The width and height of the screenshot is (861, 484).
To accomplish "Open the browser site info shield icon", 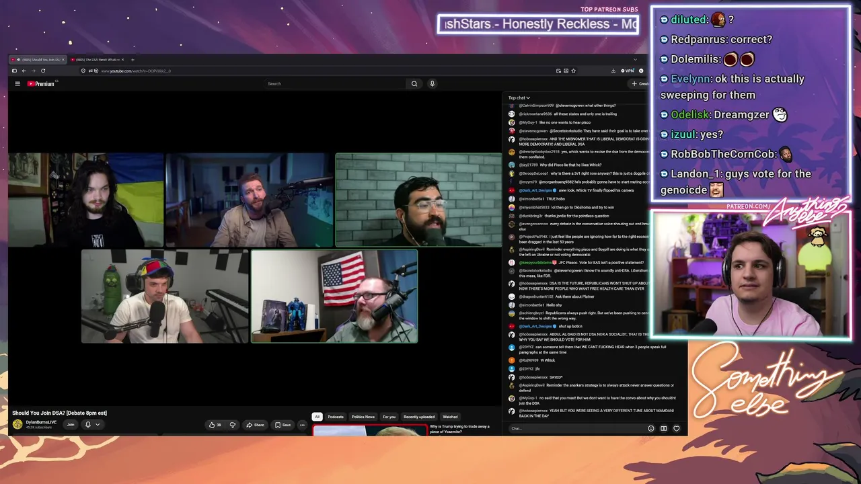I will tap(83, 71).
